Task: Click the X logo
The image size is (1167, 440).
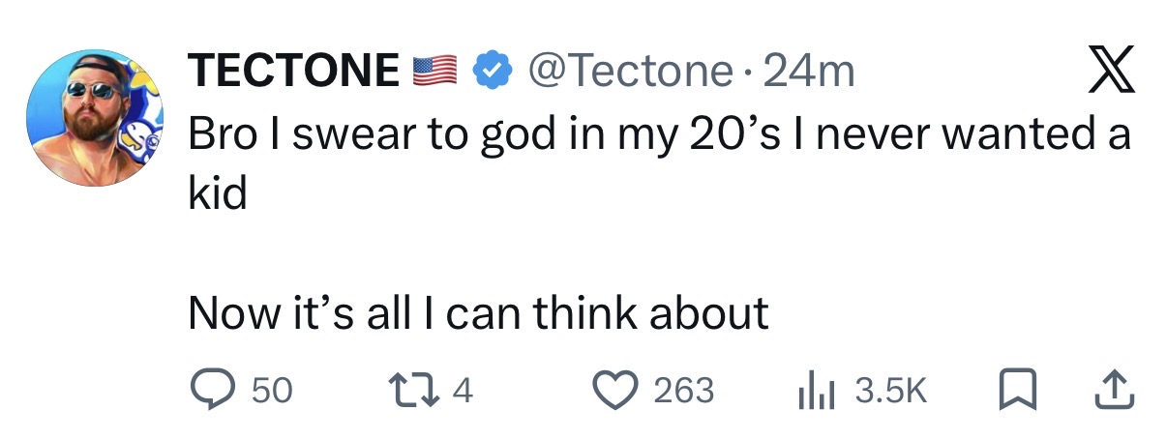Action: (x=1110, y=74)
